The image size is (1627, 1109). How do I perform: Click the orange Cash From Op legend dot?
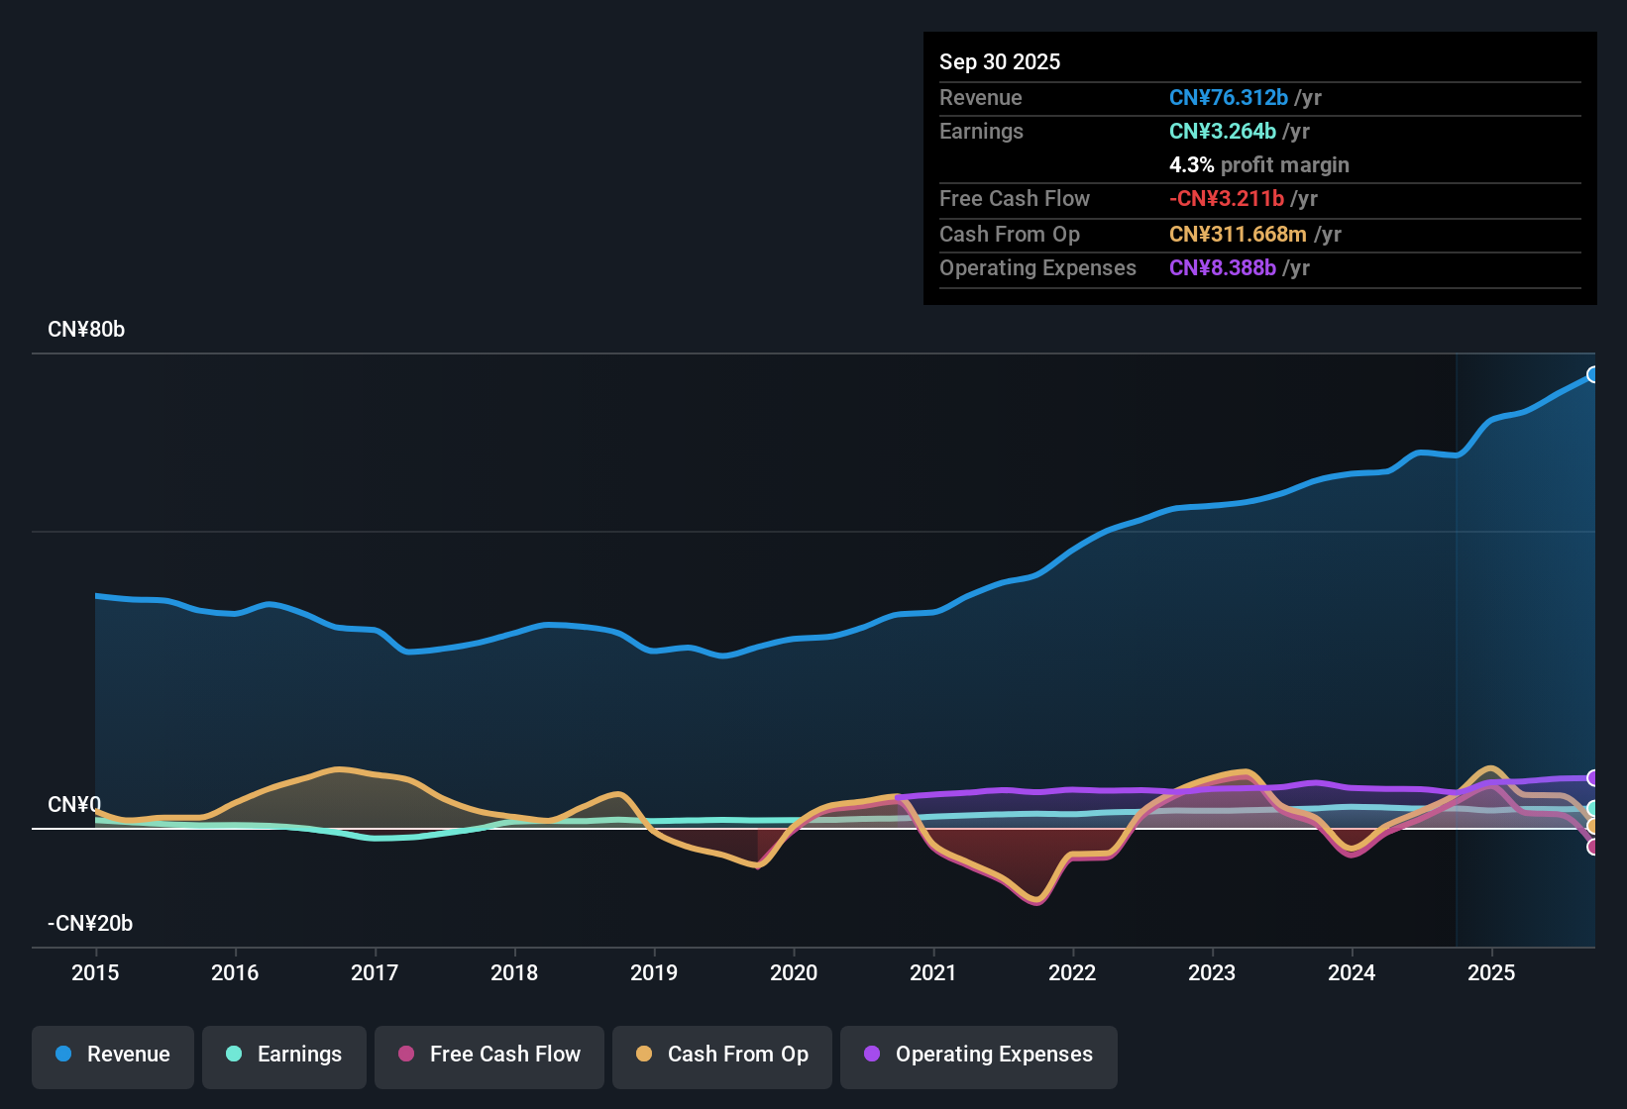click(x=644, y=1055)
